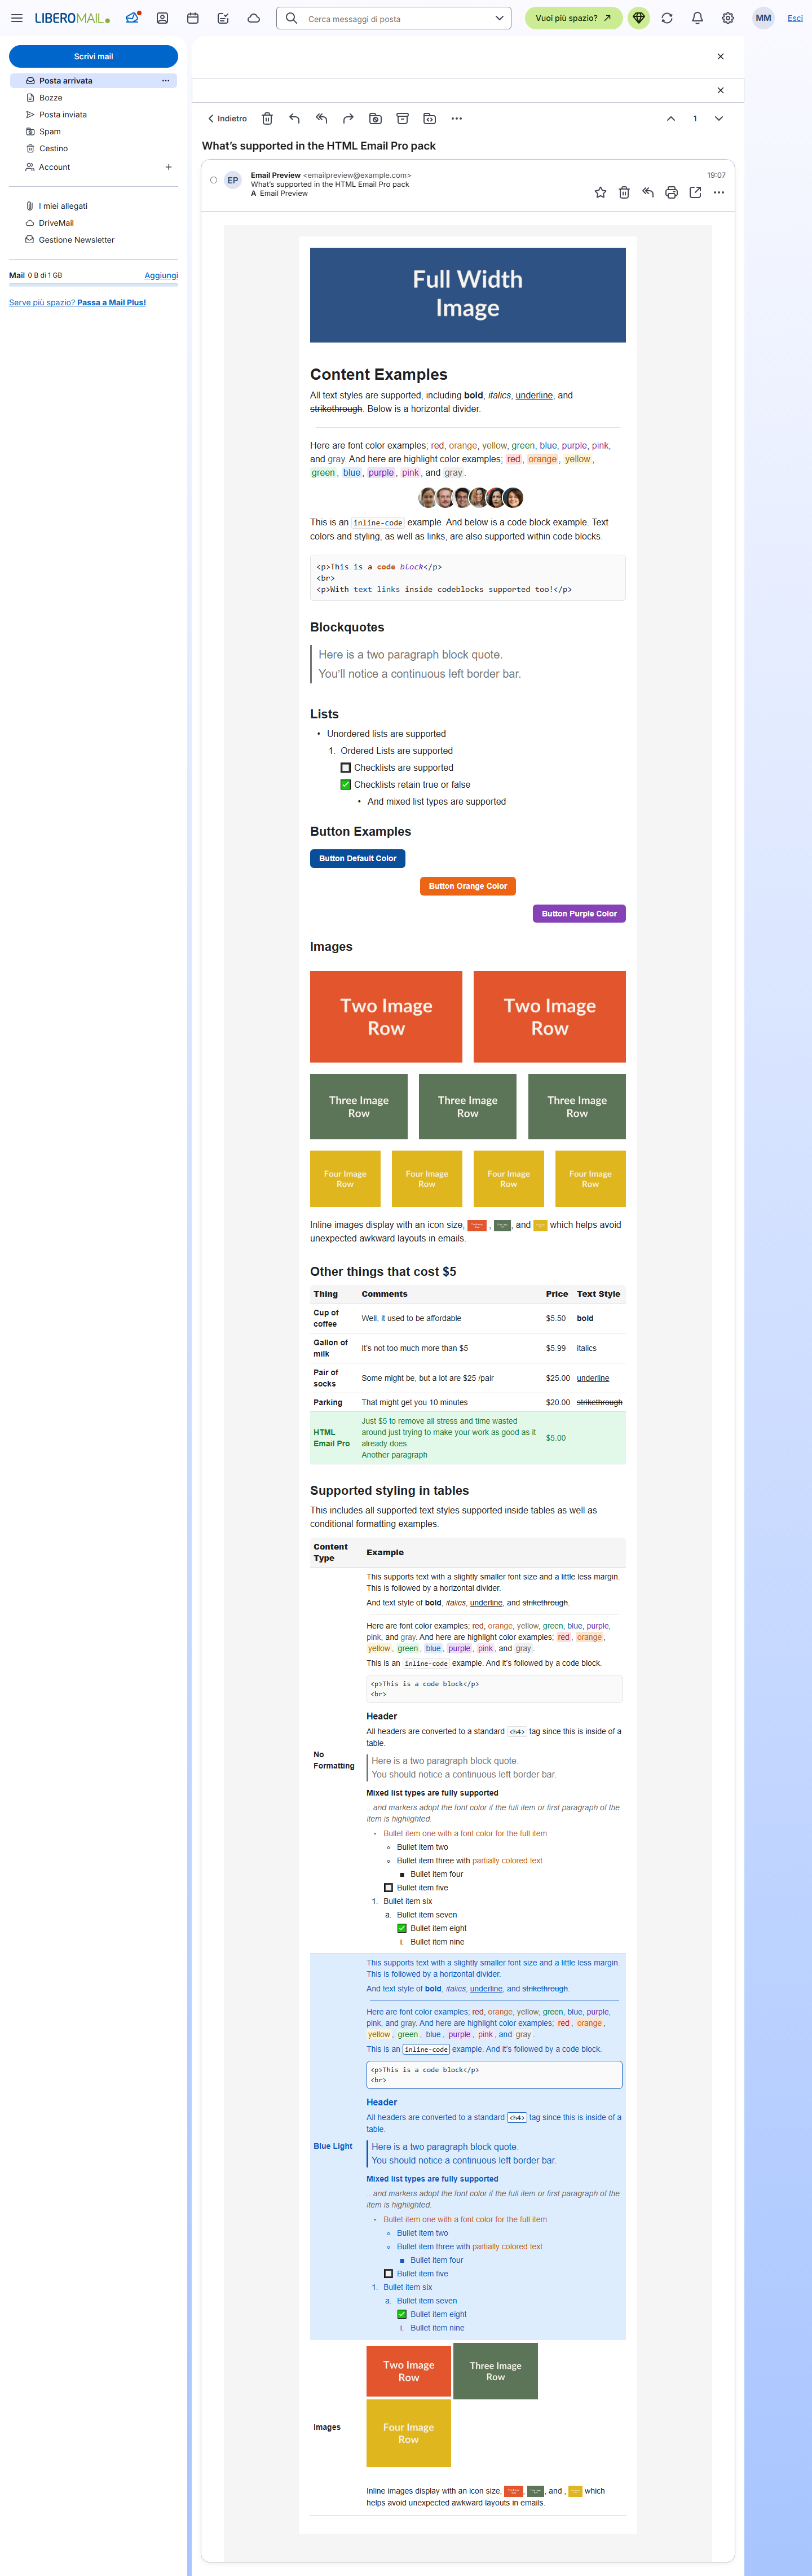812x2576 pixels.
Task: Click Button Purple Color
Action: click(x=579, y=913)
